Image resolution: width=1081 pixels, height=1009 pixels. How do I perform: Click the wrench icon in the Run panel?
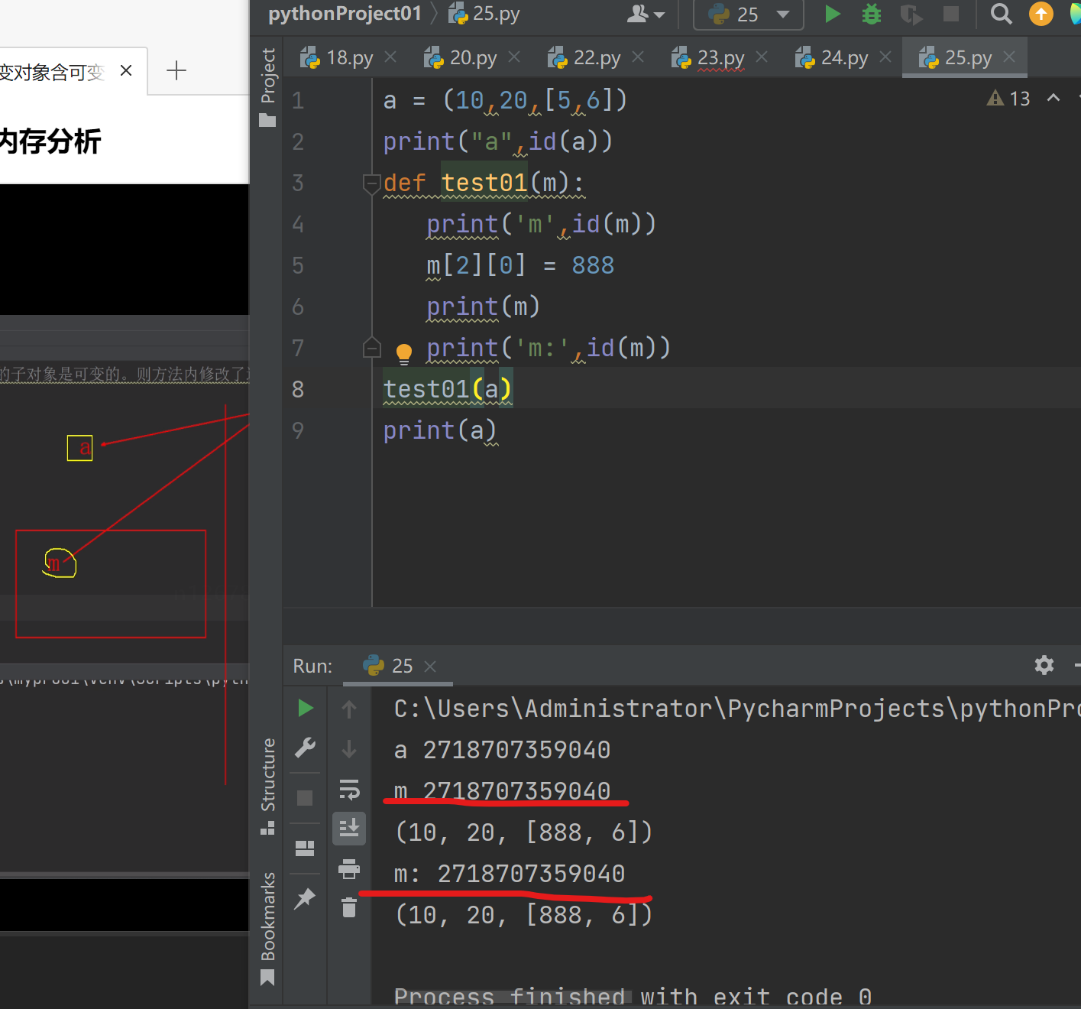tap(305, 748)
